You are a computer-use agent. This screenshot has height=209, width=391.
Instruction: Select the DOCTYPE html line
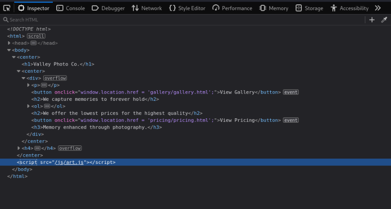[x=29, y=29]
